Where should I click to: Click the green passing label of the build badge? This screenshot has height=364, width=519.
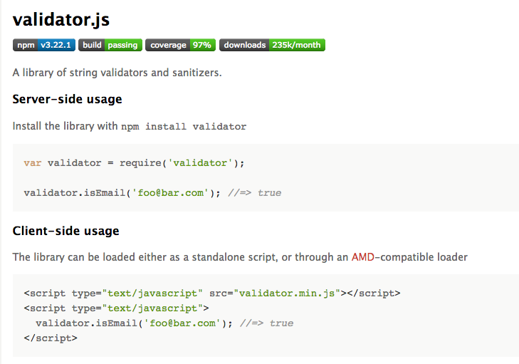[122, 45]
